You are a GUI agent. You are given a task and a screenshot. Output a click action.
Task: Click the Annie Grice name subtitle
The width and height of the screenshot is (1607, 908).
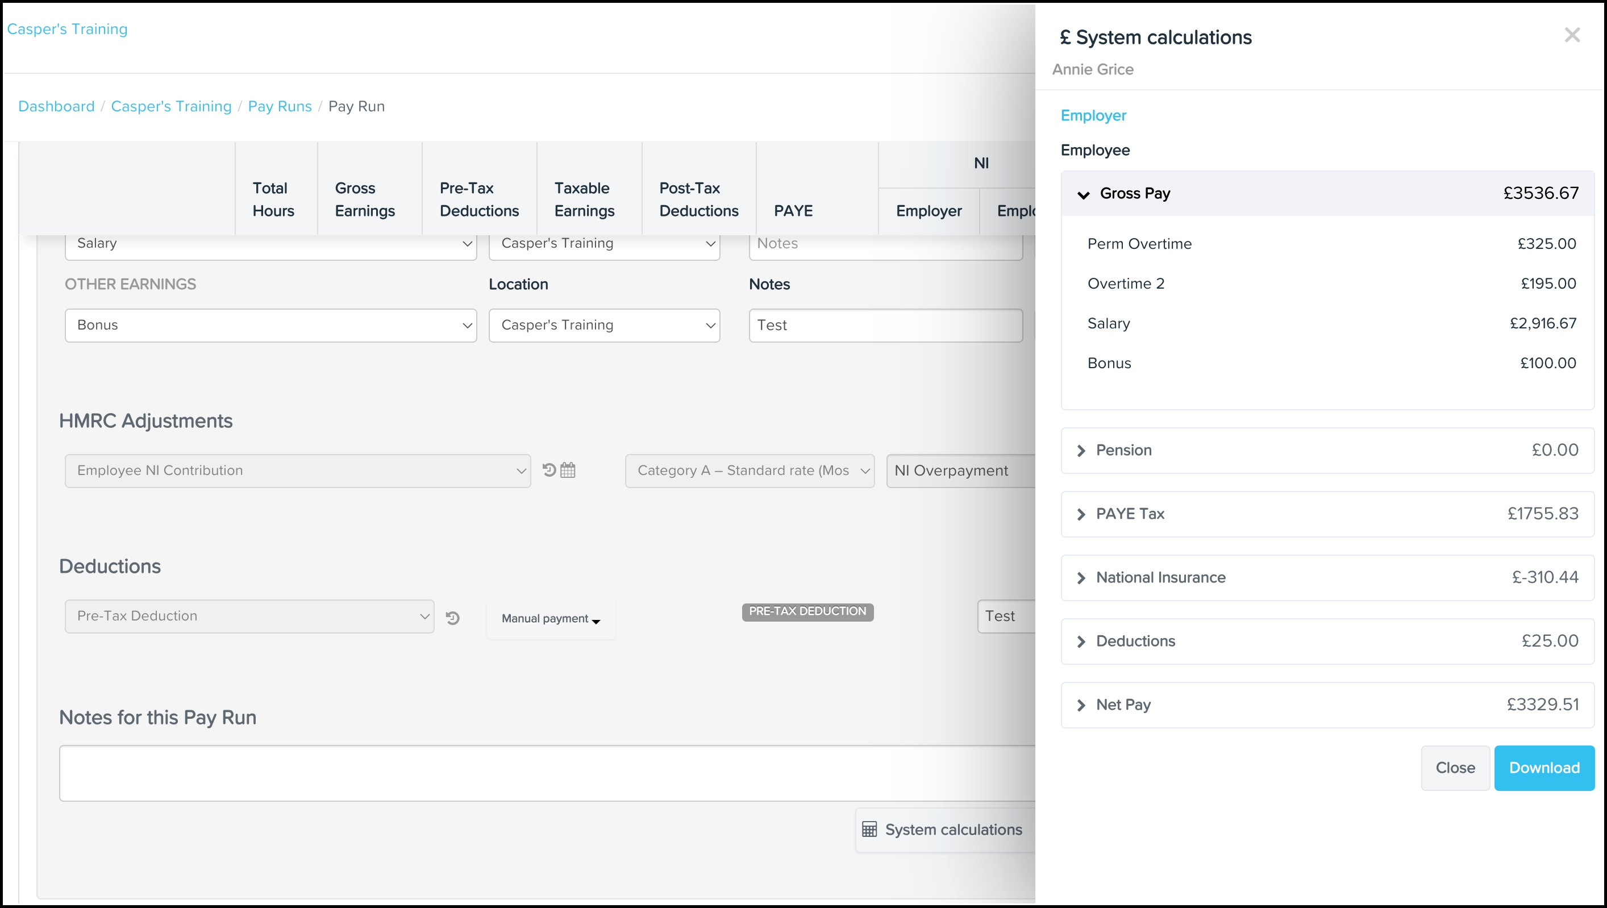(1093, 69)
